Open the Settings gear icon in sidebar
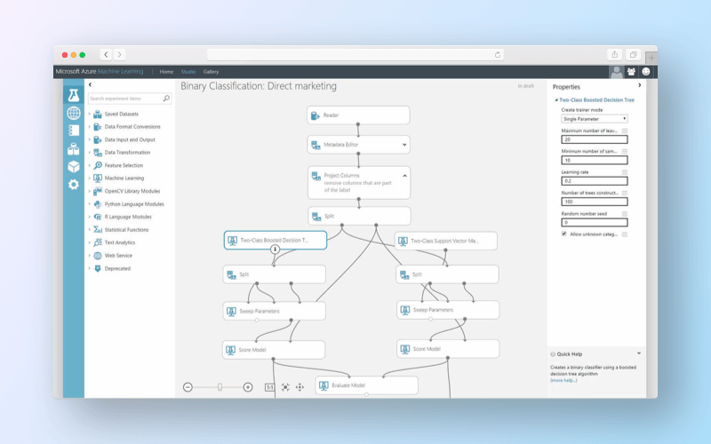The image size is (711, 444). coord(74,185)
